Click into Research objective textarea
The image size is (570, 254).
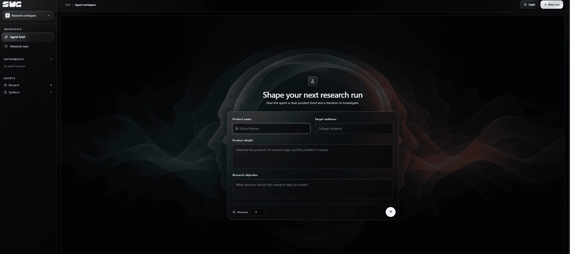(312, 189)
